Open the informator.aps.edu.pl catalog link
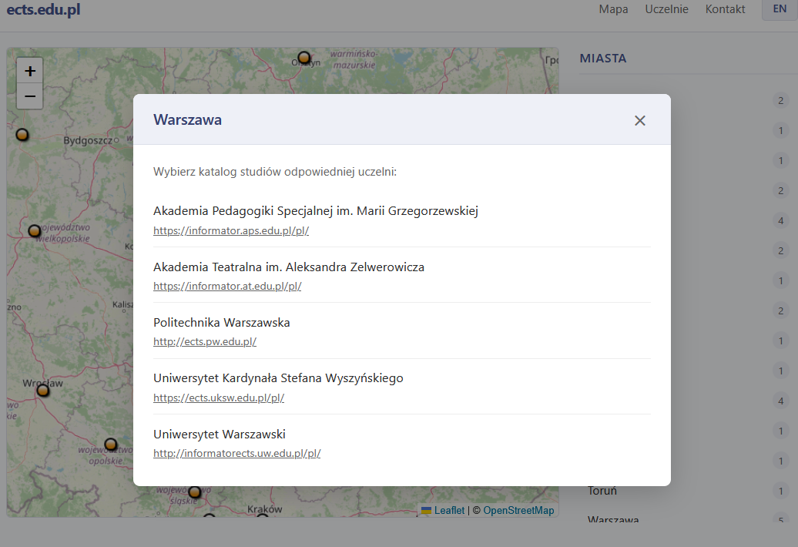This screenshot has height=547, width=798. point(230,230)
